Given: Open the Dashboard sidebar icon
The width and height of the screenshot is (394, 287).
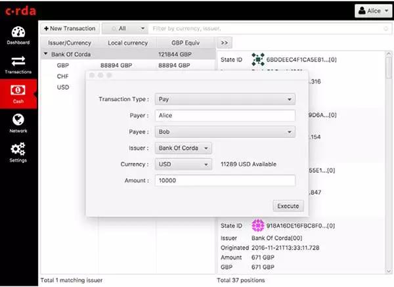Looking at the screenshot, I should click(18, 33).
